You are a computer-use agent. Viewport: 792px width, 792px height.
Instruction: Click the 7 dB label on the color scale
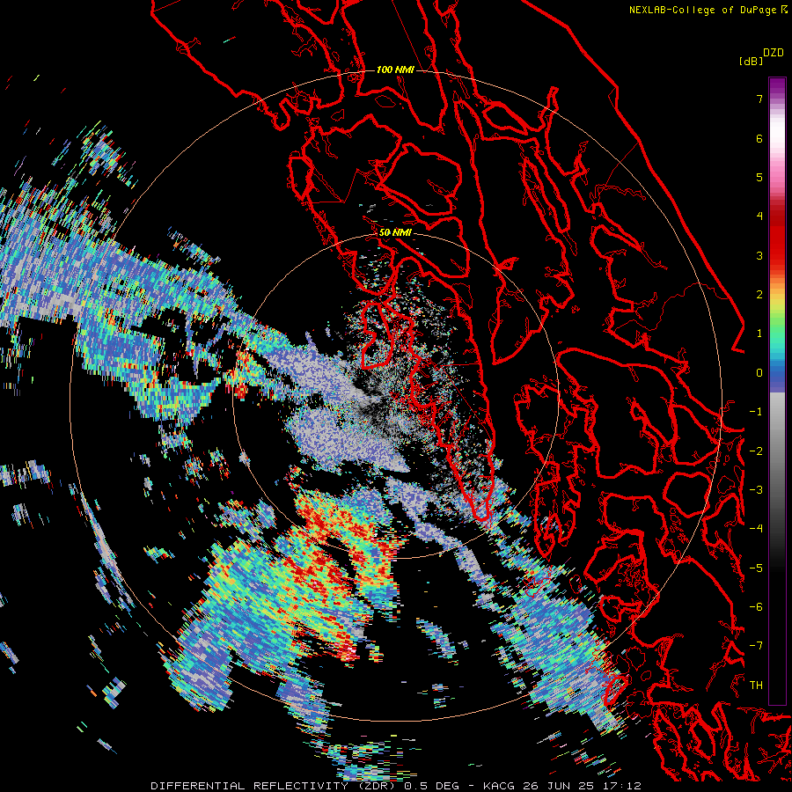(x=759, y=99)
